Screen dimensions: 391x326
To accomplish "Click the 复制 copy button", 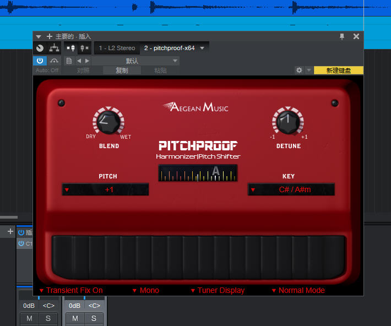I will coord(122,70).
